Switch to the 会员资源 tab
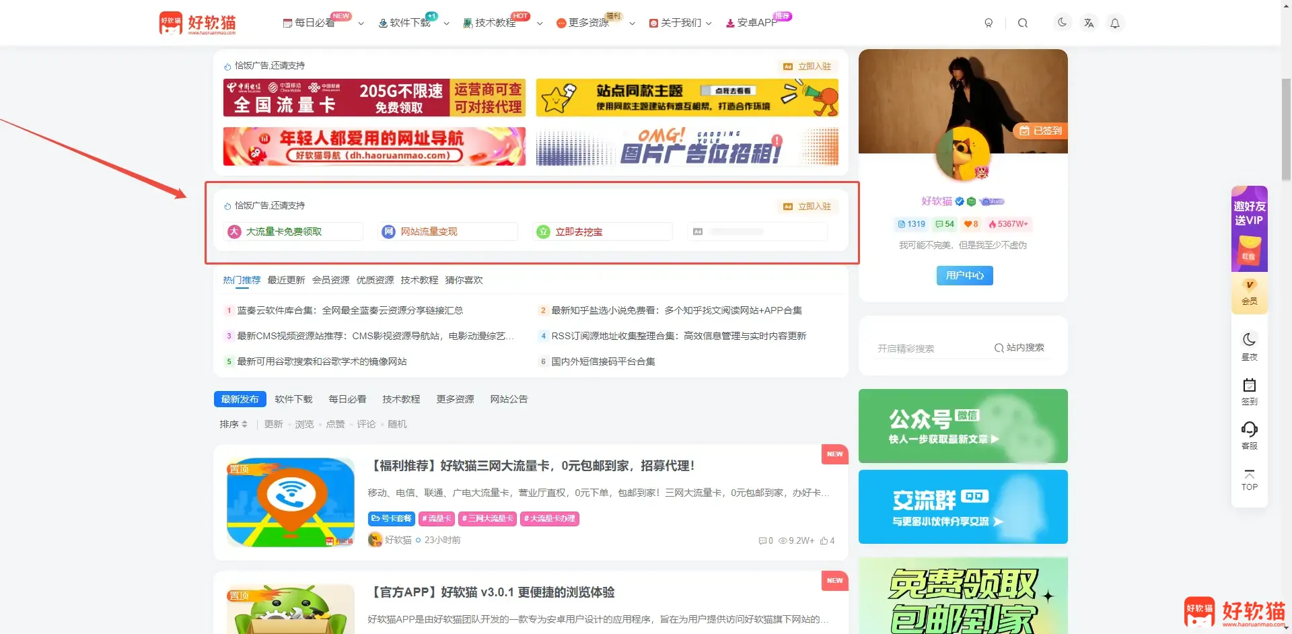The height and width of the screenshot is (634, 1292). click(x=330, y=280)
